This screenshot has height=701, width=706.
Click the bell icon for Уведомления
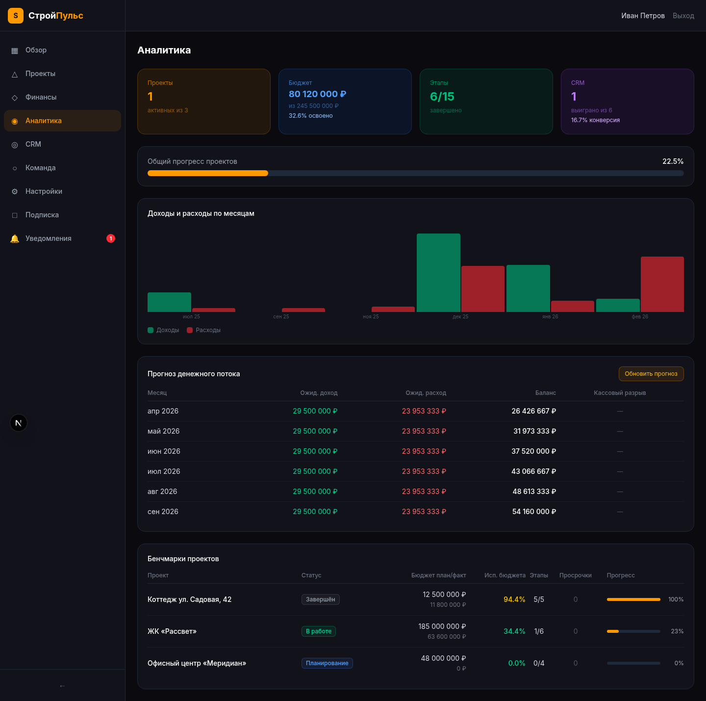pos(15,239)
